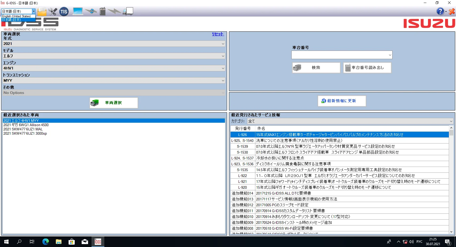
Task: Click the scrollbar down arrow in bulletin list
Action: (x=451, y=232)
